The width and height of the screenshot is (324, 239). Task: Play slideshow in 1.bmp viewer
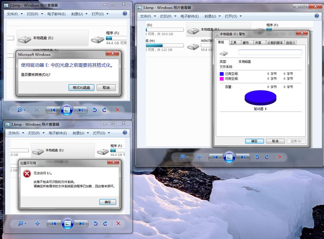pos(67,223)
